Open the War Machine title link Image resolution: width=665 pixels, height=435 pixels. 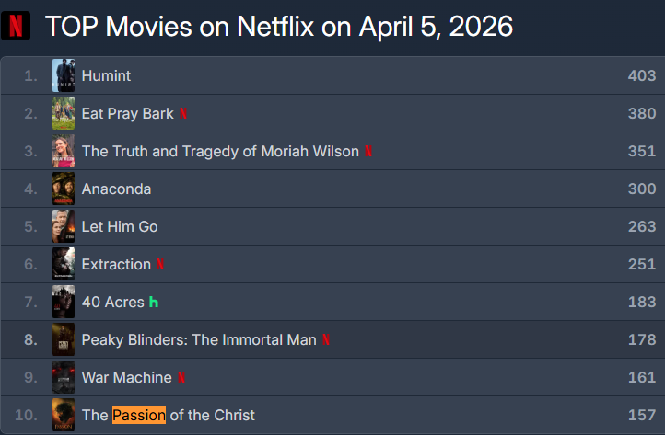(x=126, y=378)
